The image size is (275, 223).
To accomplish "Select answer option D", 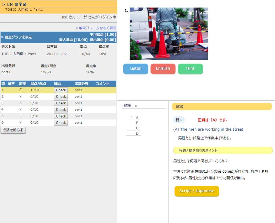I will coord(137,133).
